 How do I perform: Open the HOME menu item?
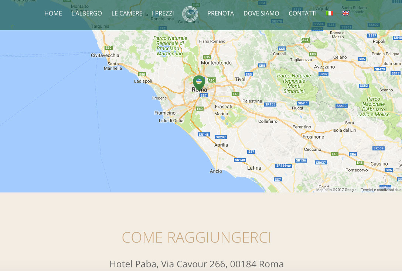coord(53,13)
